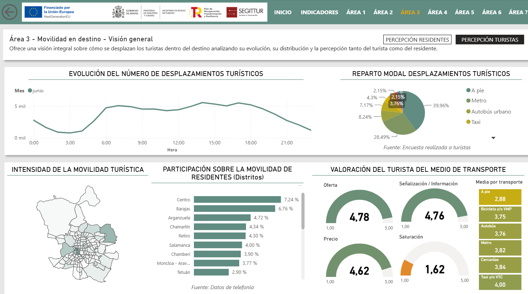Select the Autobús urbano legend marker
This screenshot has width=528, height=294.
point(468,111)
